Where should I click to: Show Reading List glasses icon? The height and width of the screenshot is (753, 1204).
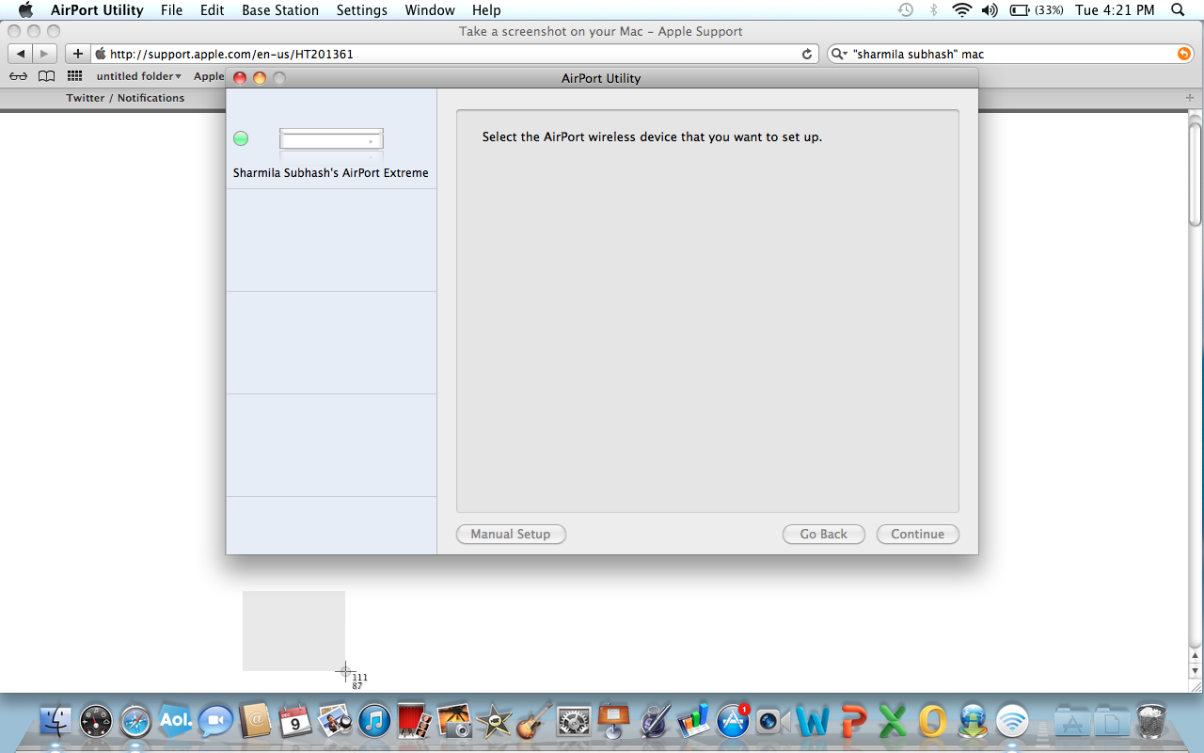tap(19, 76)
